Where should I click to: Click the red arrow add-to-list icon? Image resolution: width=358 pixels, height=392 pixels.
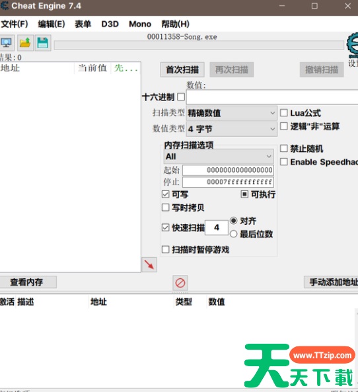pyautogui.click(x=149, y=264)
